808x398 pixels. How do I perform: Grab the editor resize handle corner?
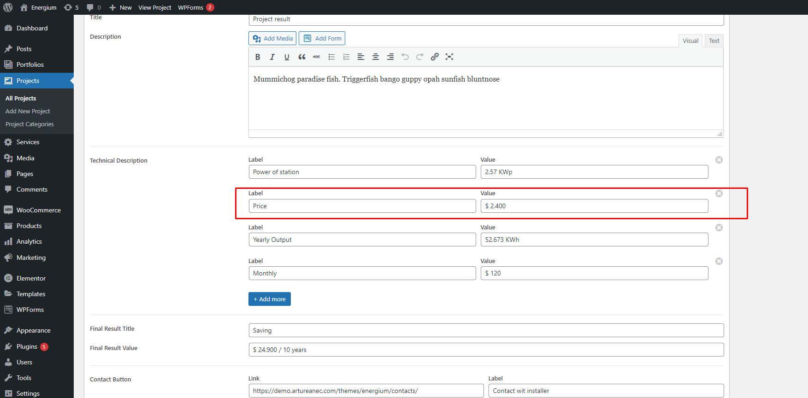(x=720, y=134)
